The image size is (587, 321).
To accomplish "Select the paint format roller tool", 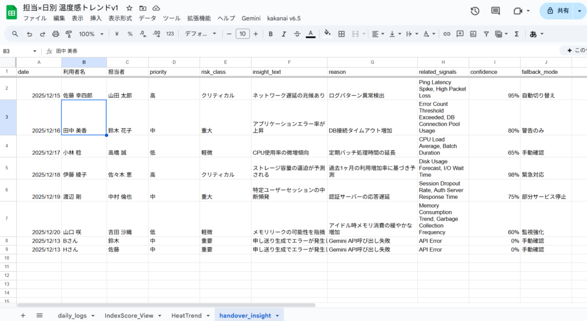I will 69,34.
